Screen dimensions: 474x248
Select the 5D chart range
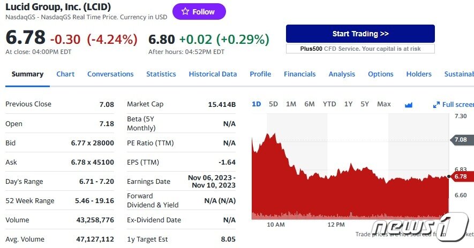coord(273,104)
